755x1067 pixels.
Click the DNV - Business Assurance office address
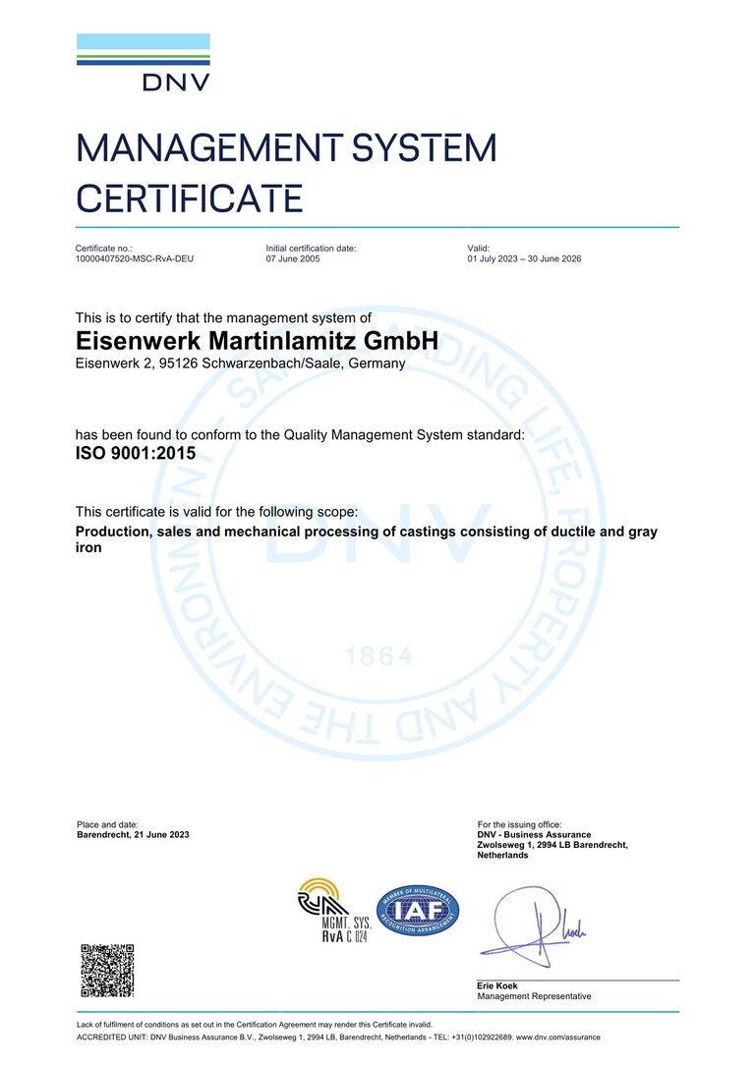(552, 845)
